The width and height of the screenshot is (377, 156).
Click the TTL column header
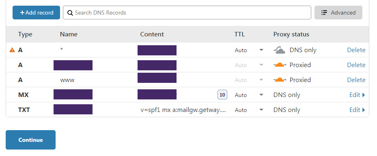[239, 34]
